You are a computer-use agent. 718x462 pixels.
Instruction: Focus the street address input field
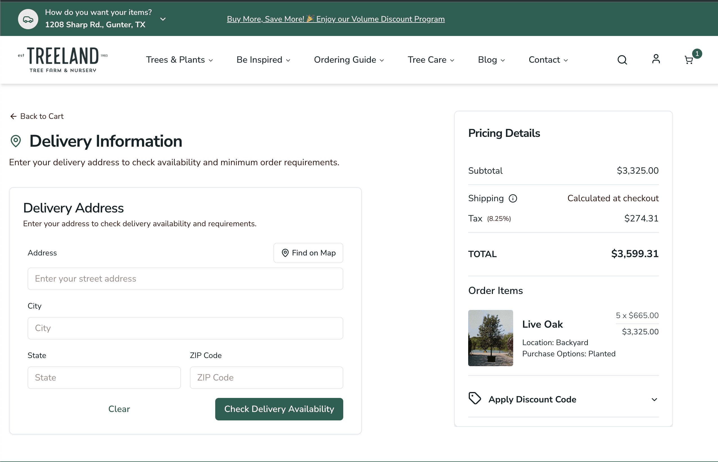[185, 279]
